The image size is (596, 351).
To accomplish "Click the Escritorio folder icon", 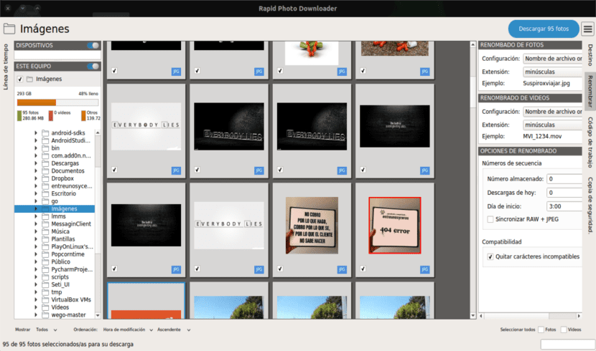I will pos(45,193).
